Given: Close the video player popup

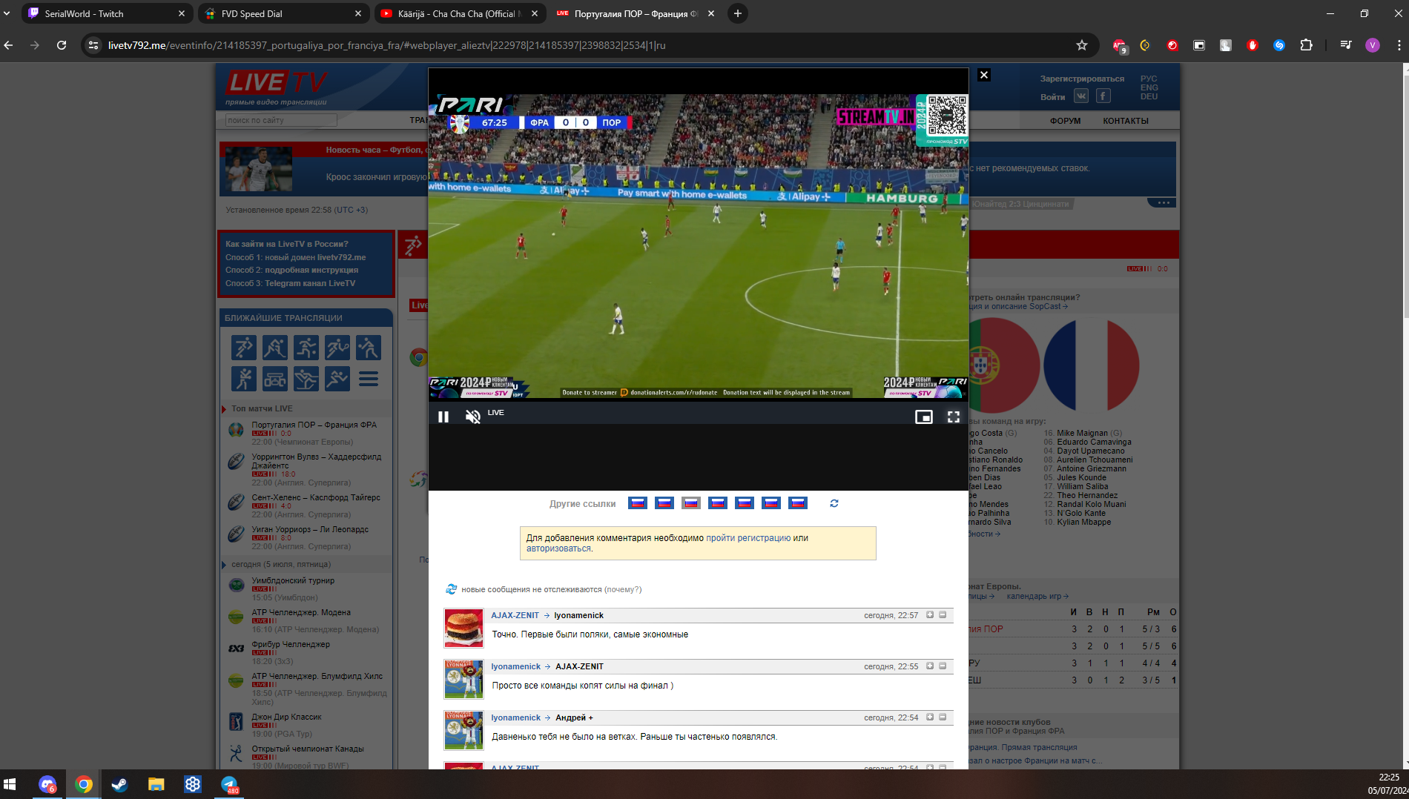Looking at the screenshot, I should coord(984,75).
